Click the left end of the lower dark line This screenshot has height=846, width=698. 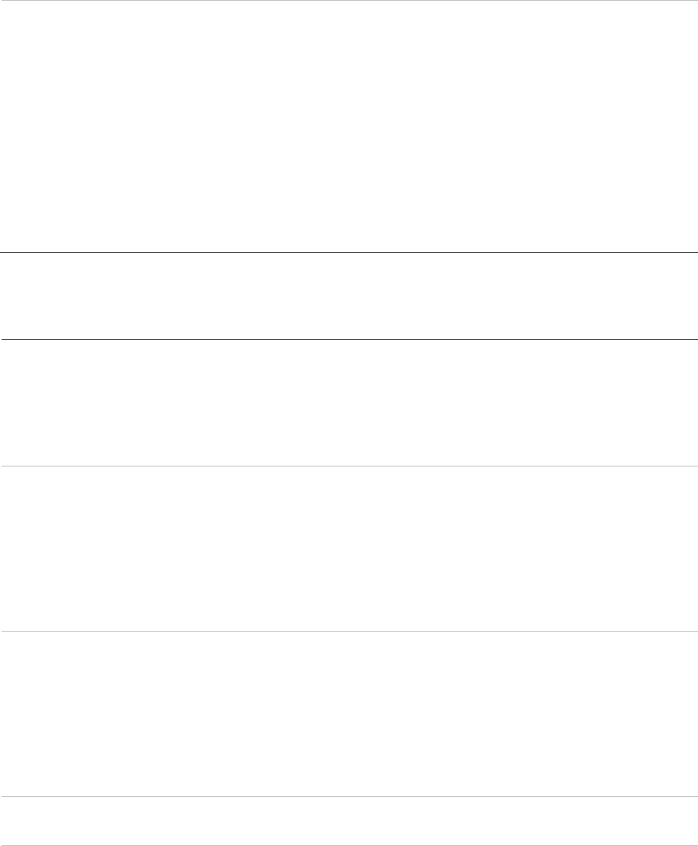3,339
